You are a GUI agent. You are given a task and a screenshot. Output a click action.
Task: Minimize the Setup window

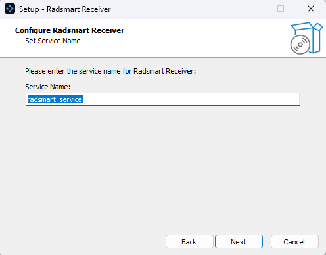tap(251, 9)
